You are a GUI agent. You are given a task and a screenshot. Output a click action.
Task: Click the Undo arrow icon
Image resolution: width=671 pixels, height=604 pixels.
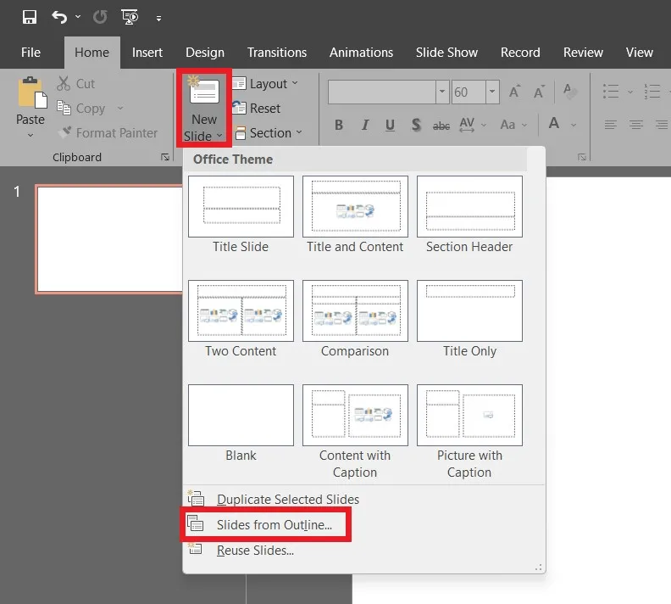point(58,17)
